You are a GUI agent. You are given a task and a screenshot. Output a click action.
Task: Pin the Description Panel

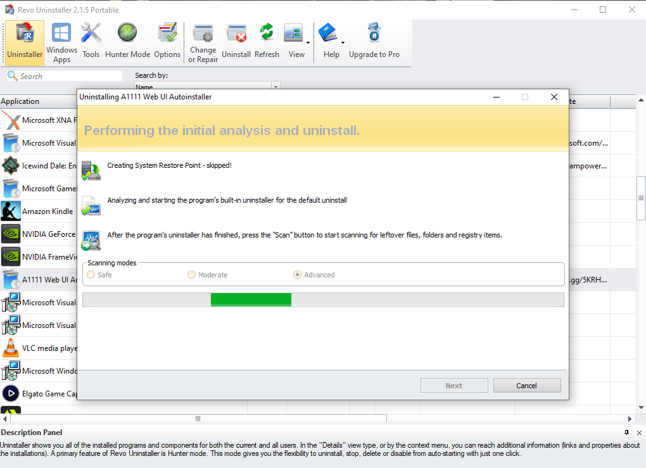click(626, 433)
